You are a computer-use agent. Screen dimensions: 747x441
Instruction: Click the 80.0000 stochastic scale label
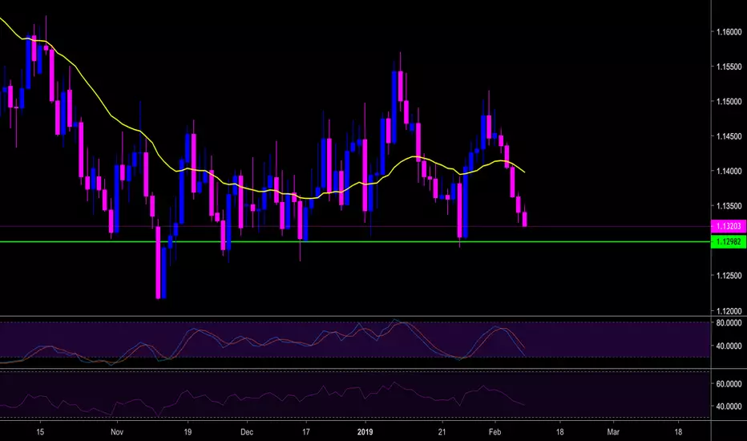[729, 323]
